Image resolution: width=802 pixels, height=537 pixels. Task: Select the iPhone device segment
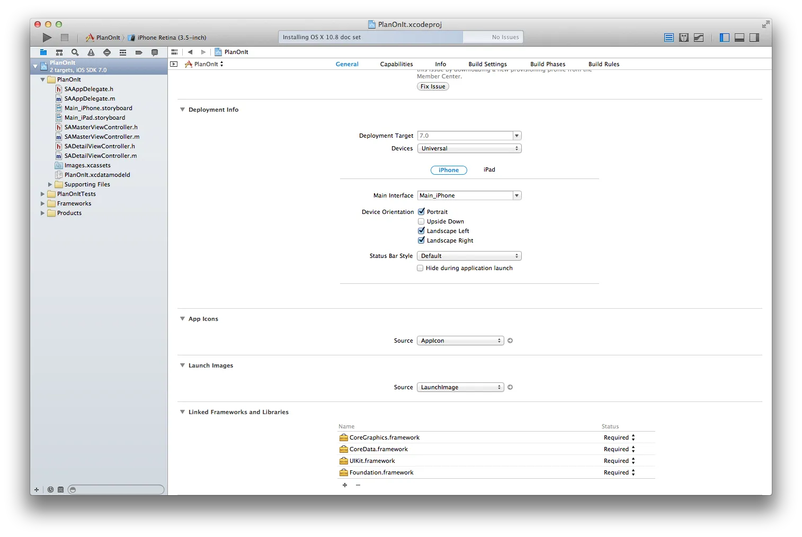[x=449, y=170]
